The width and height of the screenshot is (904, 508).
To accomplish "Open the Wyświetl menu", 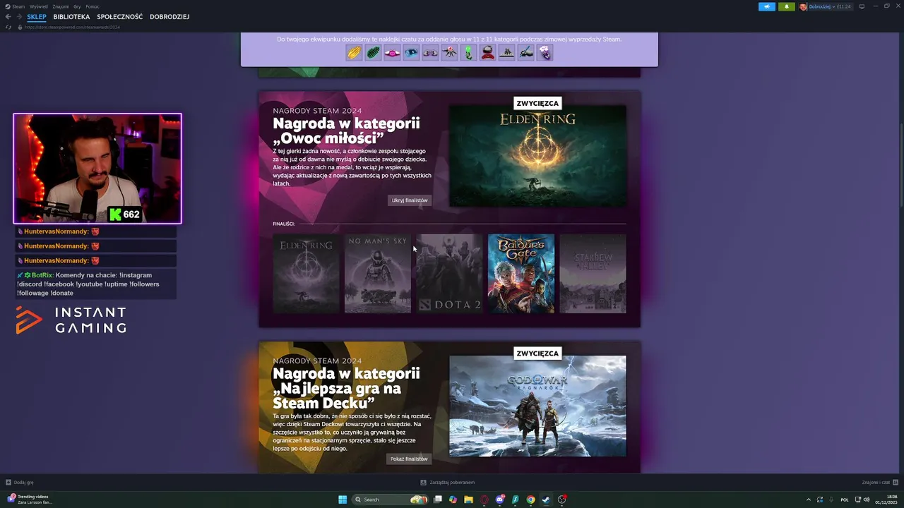I will coord(39,6).
